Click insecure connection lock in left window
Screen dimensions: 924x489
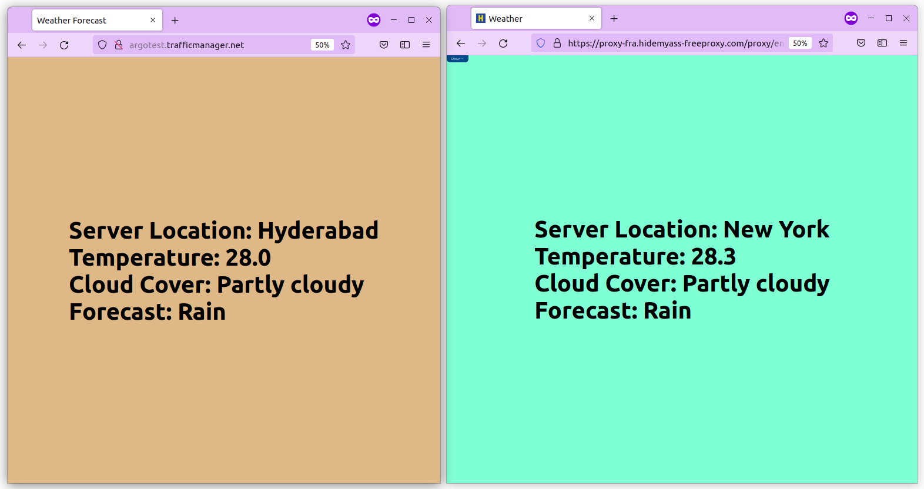pos(118,45)
